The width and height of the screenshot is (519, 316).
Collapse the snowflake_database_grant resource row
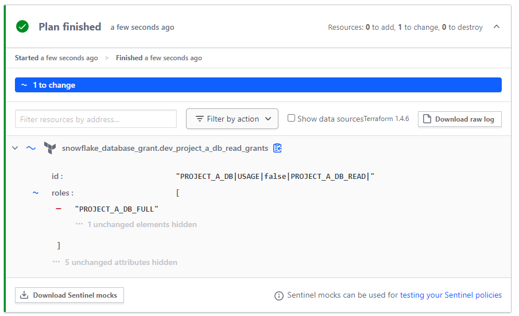click(x=15, y=148)
